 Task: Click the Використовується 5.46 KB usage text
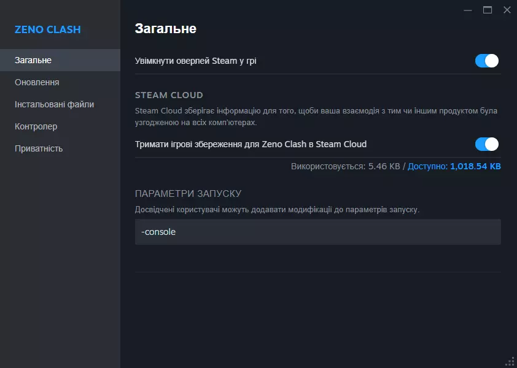click(346, 166)
